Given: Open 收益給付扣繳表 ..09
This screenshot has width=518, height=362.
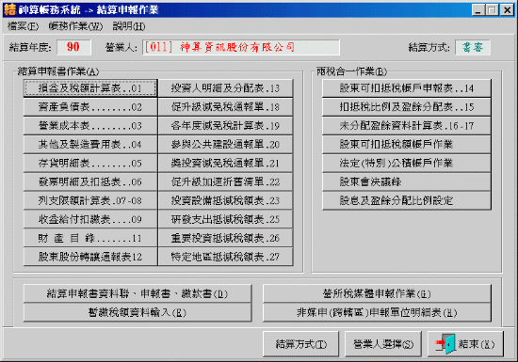Looking at the screenshot, I should point(90,219).
